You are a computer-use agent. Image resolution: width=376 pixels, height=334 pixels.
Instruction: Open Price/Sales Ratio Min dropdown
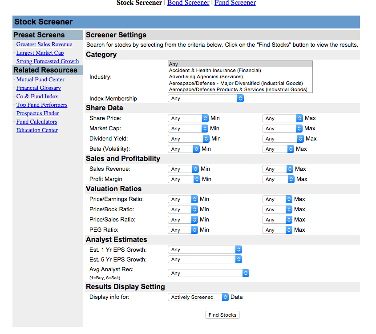[183, 220]
